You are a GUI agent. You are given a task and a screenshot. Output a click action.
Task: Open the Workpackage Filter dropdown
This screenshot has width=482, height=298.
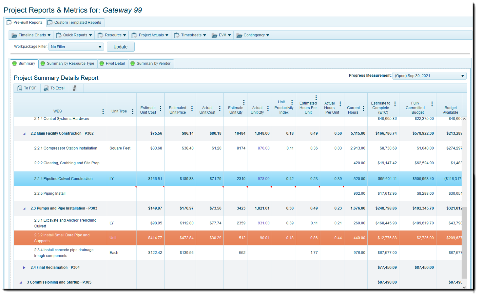[76, 46]
